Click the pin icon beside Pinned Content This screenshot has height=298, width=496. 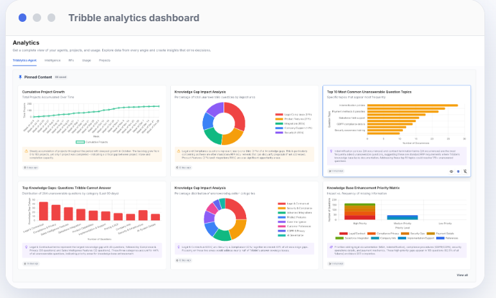click(21, 77)
